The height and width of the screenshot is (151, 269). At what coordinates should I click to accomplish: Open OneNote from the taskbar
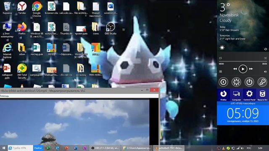click(84, 148)
